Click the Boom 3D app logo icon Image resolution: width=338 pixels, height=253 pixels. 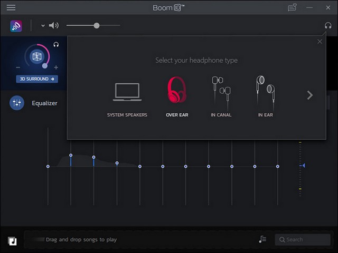coord(16,26)
